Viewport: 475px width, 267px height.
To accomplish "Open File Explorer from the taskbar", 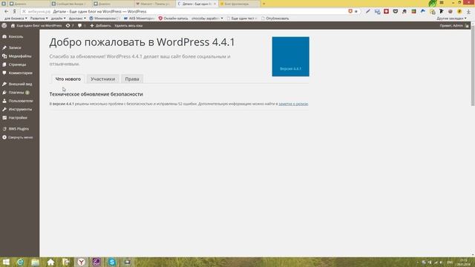I will pyautogui.click(x=36, y=262).
